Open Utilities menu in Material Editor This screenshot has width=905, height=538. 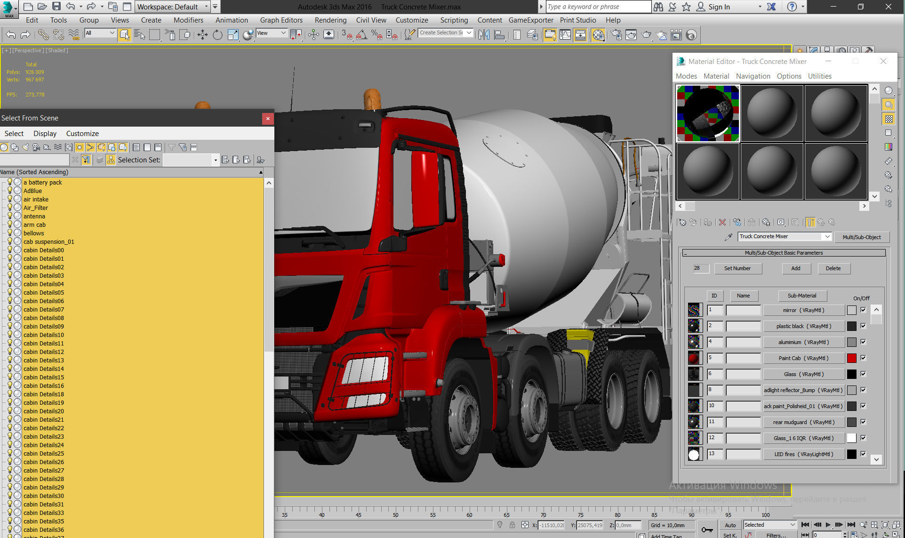coord(819,76)
